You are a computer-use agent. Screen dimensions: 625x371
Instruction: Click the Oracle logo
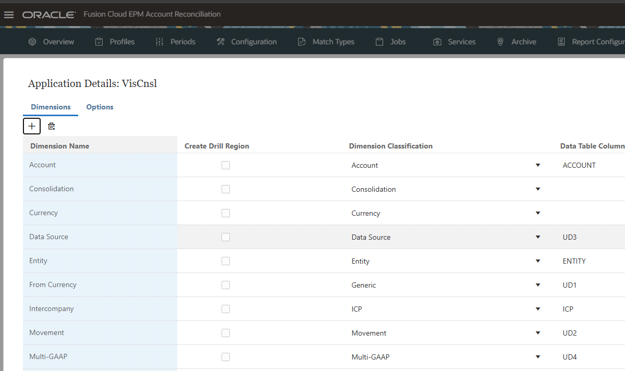(48, 15)
